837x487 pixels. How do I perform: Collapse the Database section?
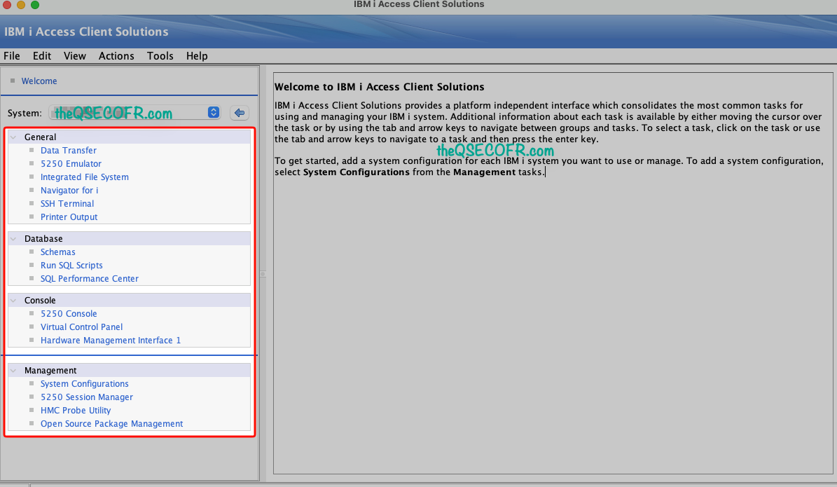coord(14,239)
